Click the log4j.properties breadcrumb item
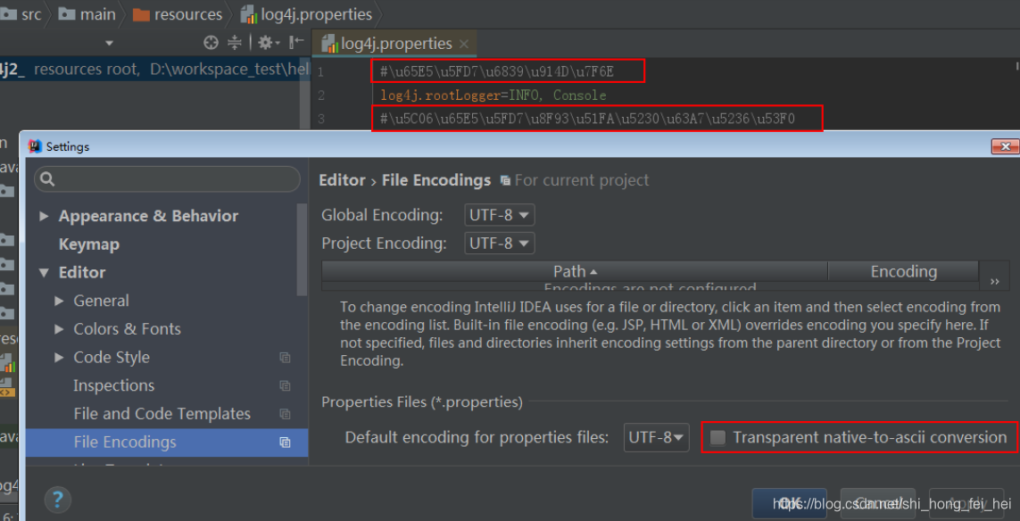The image size is (1020, 521). coord(306,13)
